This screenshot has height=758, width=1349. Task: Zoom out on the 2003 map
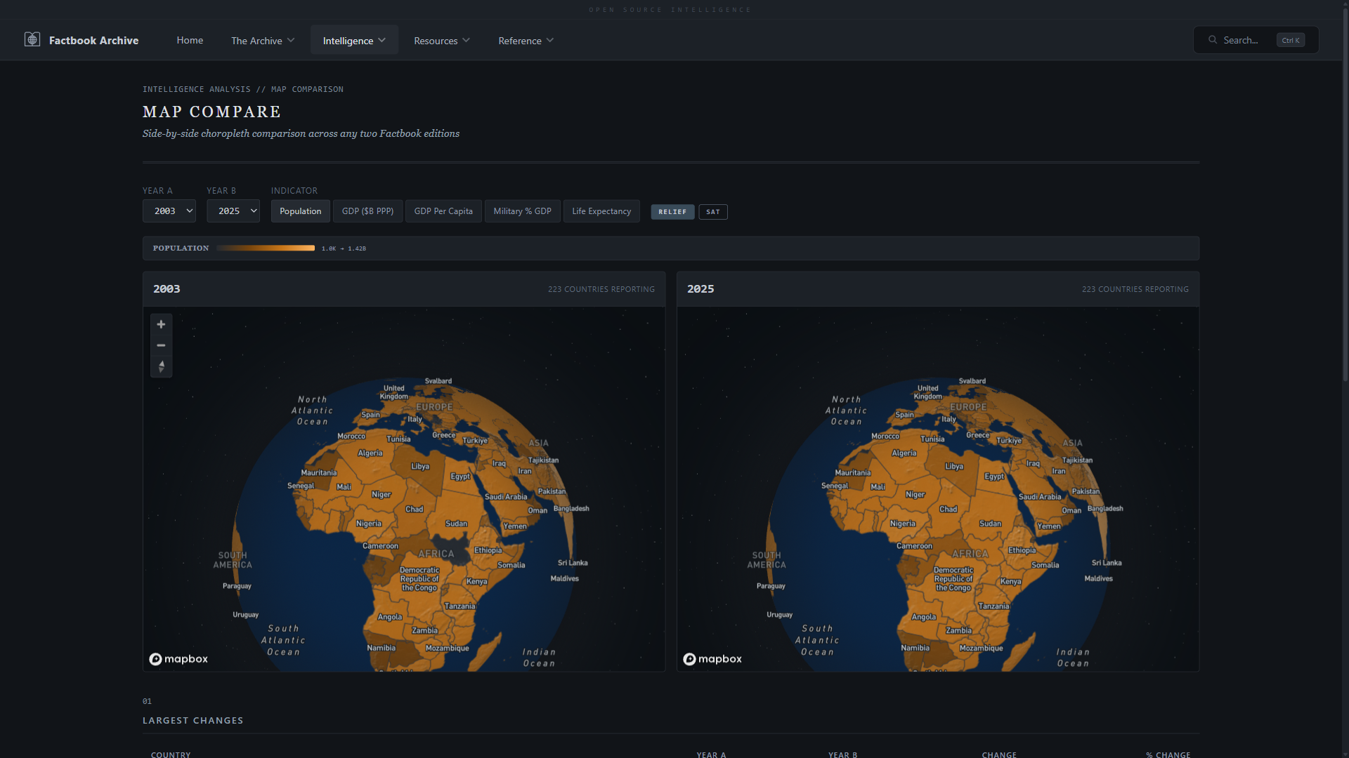161,345
